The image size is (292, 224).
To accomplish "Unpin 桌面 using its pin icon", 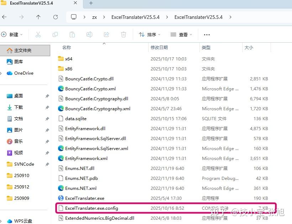I will point(47,96).
